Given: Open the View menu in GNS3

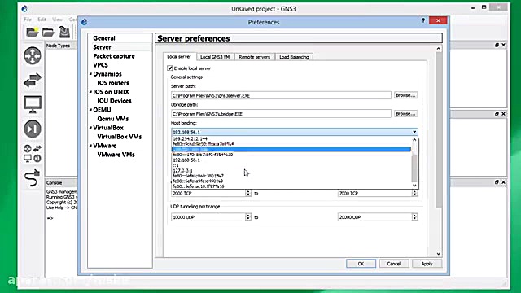Looking at the screenshot, I should click(57, 20).
